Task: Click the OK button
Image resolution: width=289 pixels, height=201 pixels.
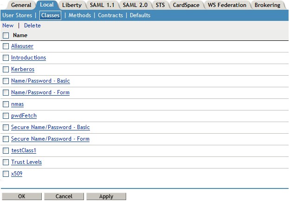Action: click(x=22, y=196)
